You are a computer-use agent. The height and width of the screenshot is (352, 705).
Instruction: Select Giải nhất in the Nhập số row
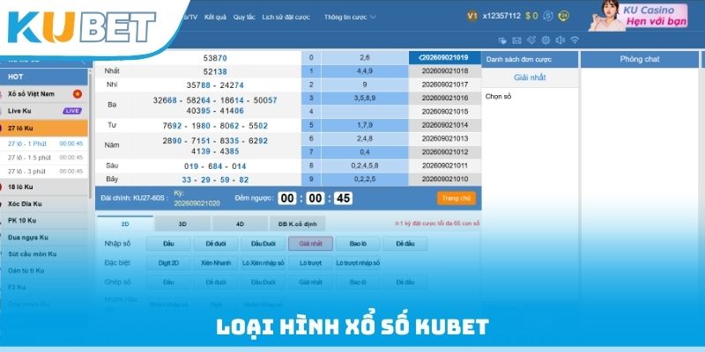(311, 244)
